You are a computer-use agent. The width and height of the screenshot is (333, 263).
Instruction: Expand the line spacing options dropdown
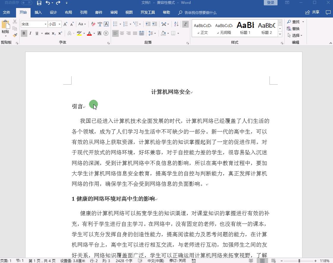click(155, 33)
